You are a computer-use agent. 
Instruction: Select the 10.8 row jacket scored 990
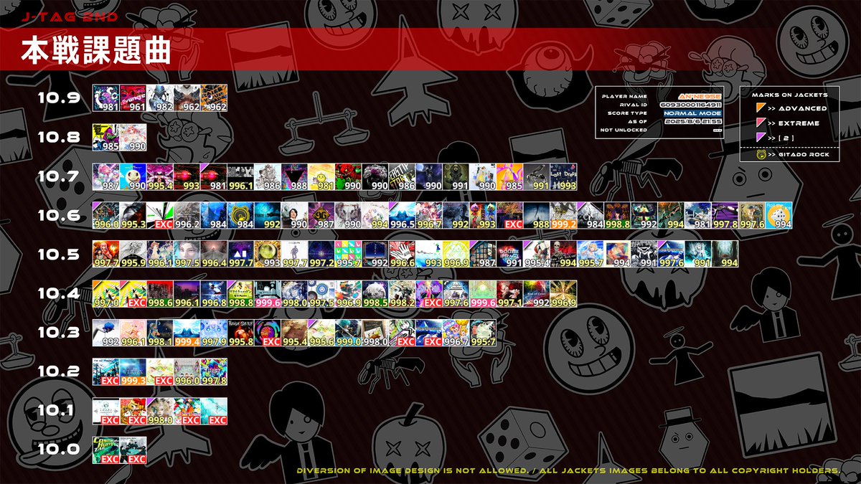(x=133, y=138)
